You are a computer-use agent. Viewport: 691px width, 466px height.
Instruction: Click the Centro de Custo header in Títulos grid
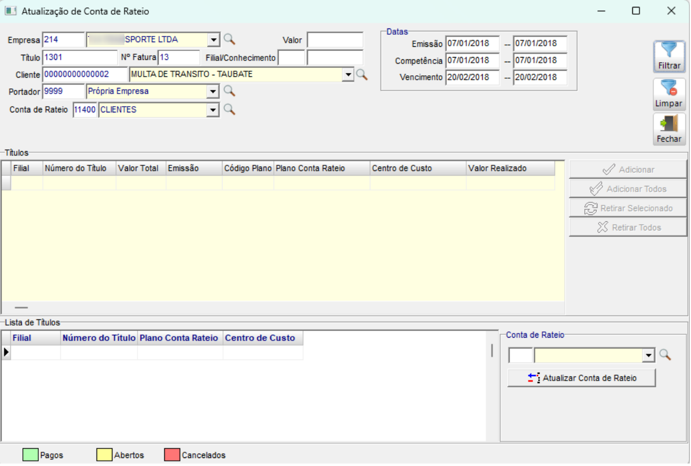click(417, 168)
